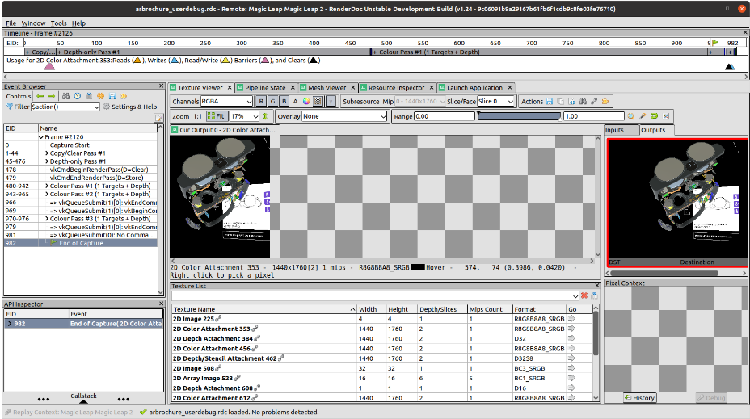This screenshot has width=750, height=419.
Task: Open texture list with binoculars icon
Action: tap(583, 101)
